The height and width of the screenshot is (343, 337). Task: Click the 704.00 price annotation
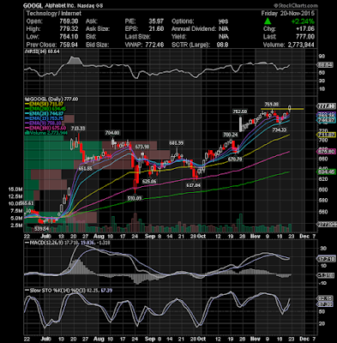point(112,133)
